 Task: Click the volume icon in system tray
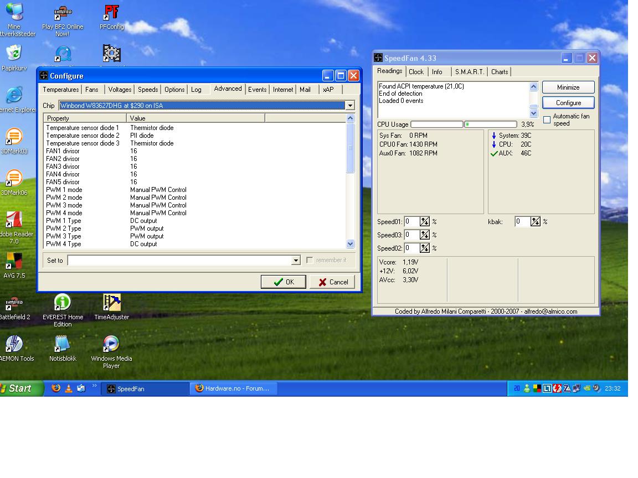tap(596, 388)
